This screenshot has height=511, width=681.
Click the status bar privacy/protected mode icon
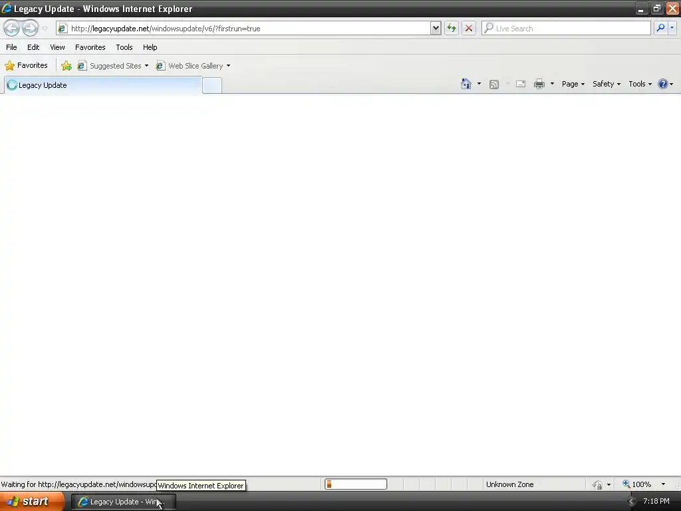coord(598,484)
